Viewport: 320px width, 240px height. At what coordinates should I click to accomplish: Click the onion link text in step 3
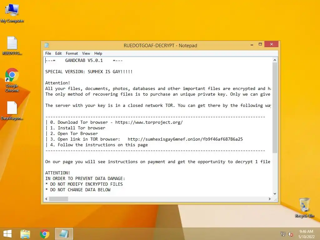[x=185, y=139]
